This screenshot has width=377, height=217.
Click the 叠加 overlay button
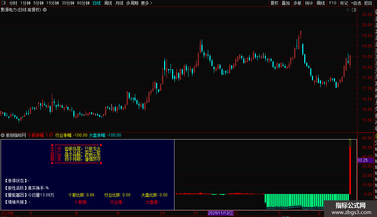coord(286,3)
